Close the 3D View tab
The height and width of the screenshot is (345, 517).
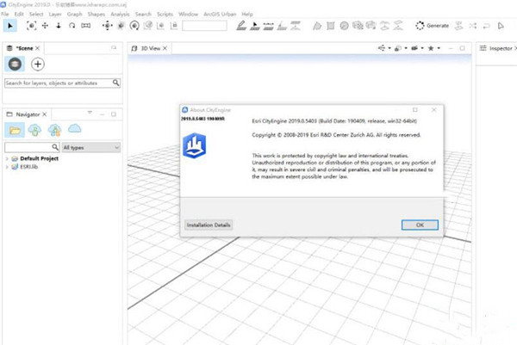coord(165,48)
